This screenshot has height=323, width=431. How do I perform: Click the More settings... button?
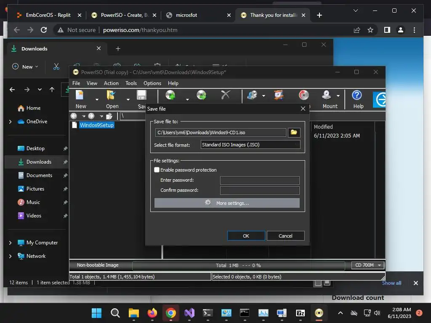[227, 203]
